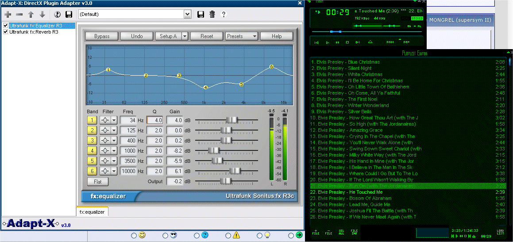Move the selected plugin up with arrow icon

[31, 15]
